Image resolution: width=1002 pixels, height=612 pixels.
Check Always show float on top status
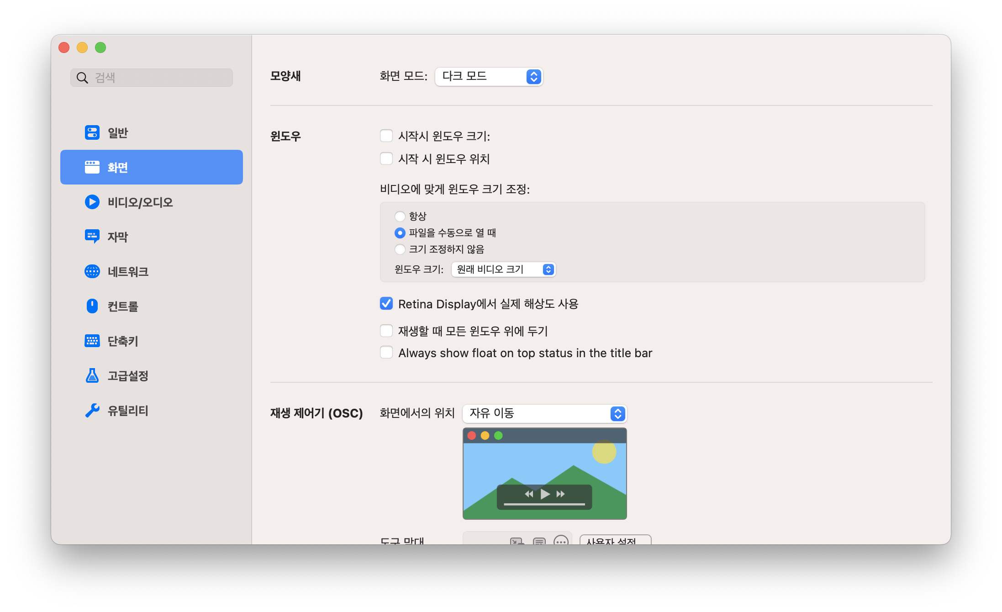[x=386, y=353]
